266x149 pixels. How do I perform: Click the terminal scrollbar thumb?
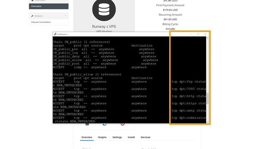point(207,99)
